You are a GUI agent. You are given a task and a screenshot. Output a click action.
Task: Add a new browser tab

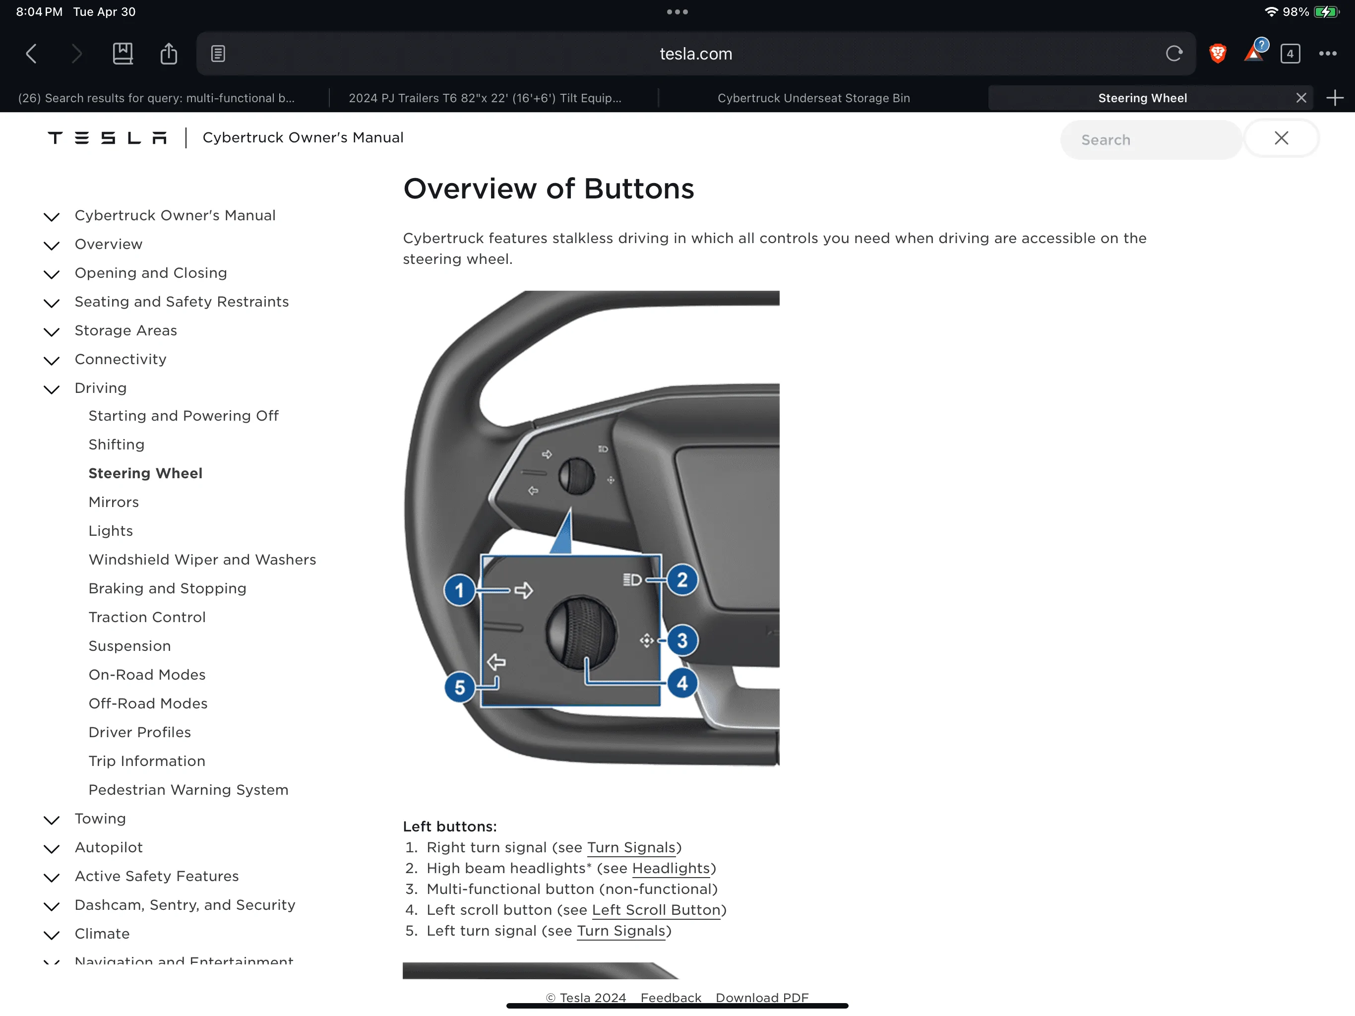[1335, 98]
